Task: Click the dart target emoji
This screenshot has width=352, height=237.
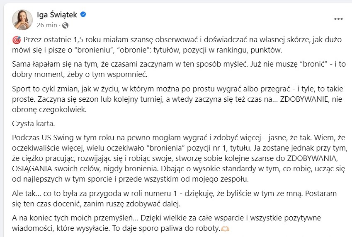Action: coord(17,41)
